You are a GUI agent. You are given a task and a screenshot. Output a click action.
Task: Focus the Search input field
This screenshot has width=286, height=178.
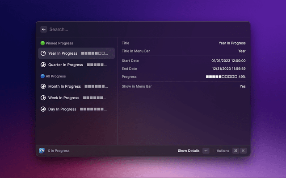pyautogui.click(x=143, y=29)
